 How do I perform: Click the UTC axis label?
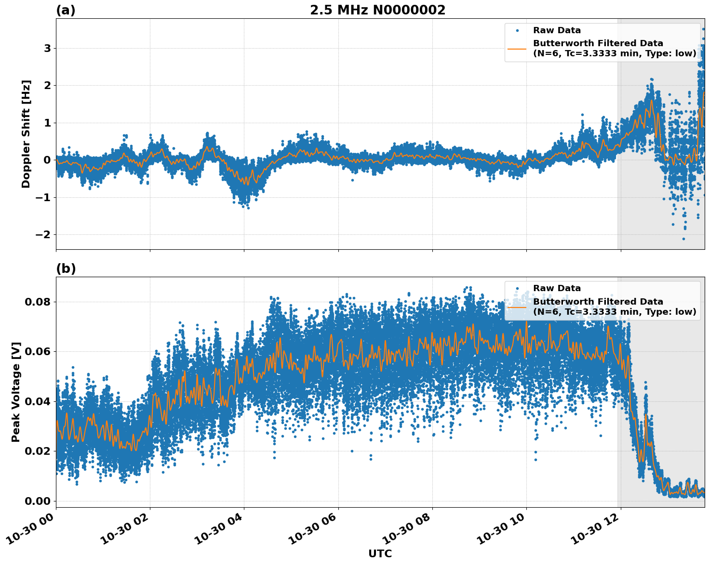pyautogui.click(x=380, y=553)
